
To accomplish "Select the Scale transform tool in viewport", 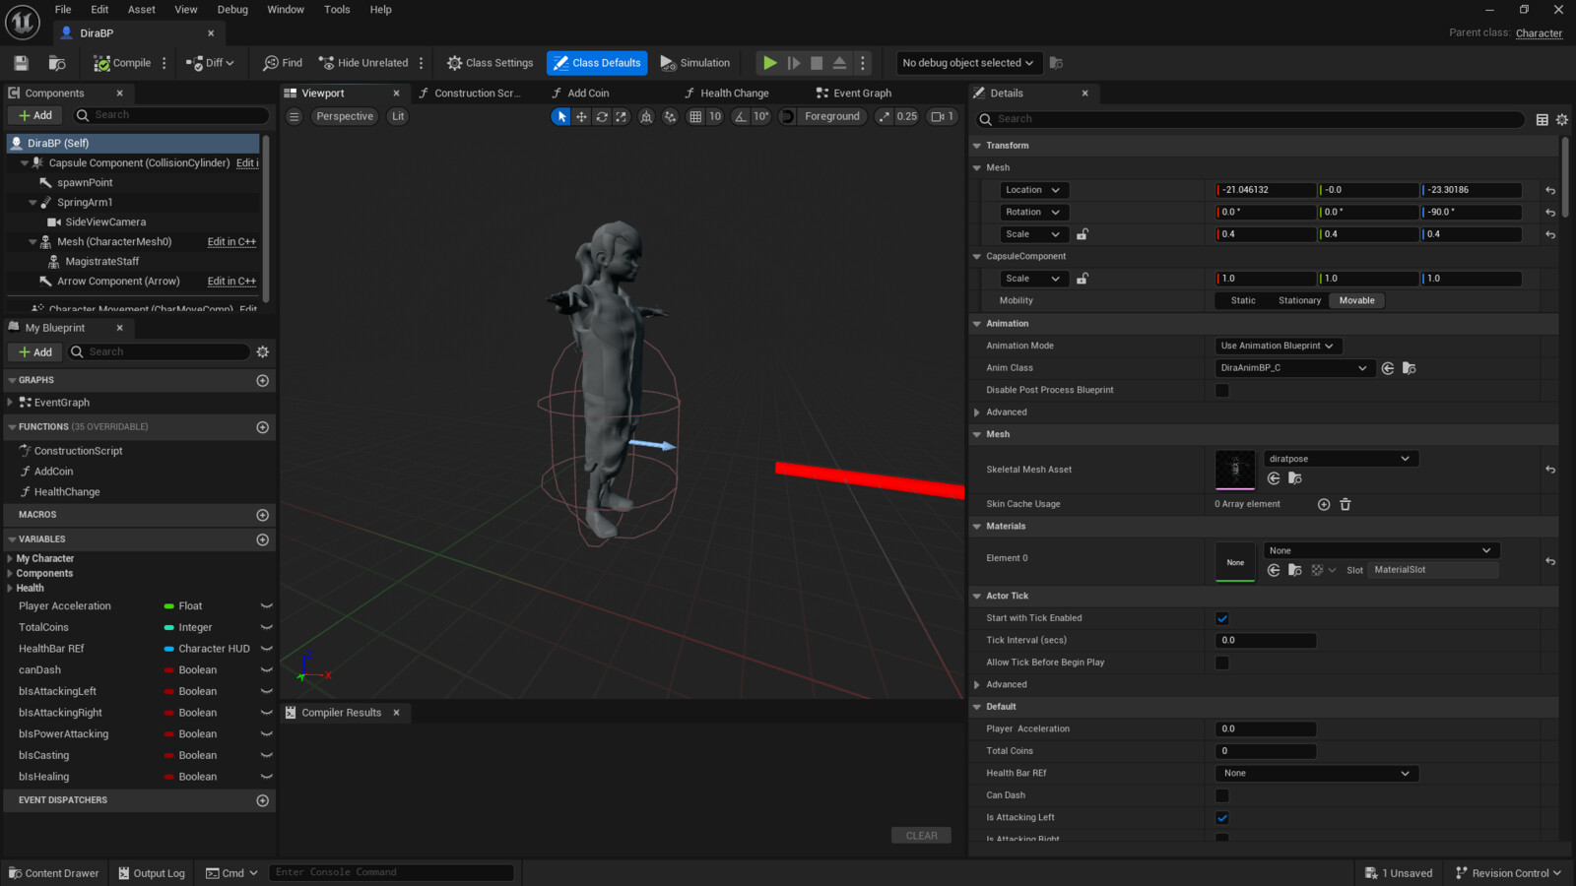I will (621, 116).
